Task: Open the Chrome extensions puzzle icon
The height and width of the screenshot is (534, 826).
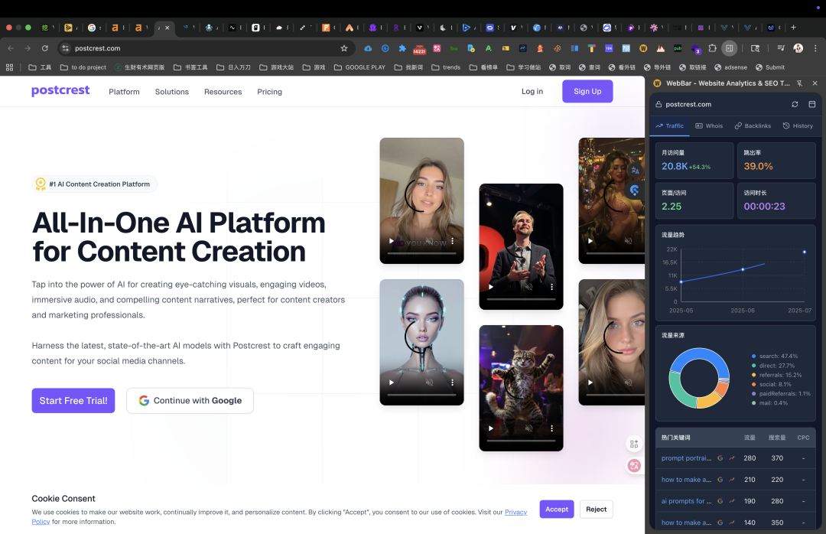Action: (x=712, y=48)
